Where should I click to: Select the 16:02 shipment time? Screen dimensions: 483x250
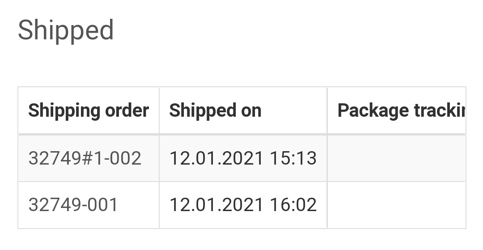(293, 205)
